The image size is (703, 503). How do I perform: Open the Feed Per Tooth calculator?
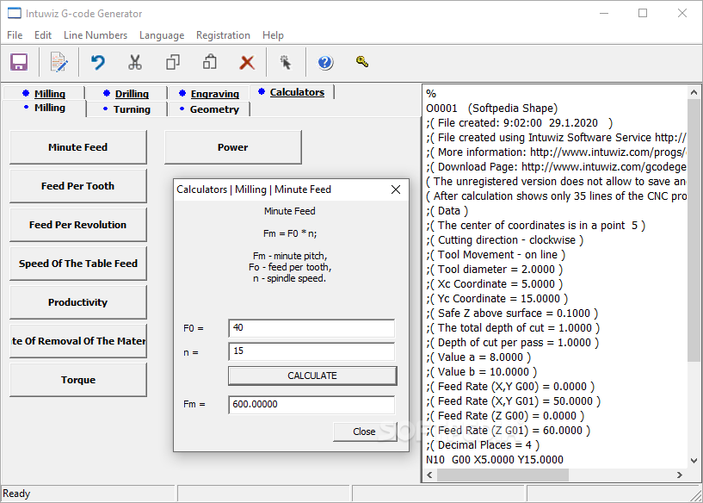(78, 186)
